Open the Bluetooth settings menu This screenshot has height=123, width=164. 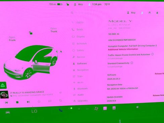pos(80,89)
